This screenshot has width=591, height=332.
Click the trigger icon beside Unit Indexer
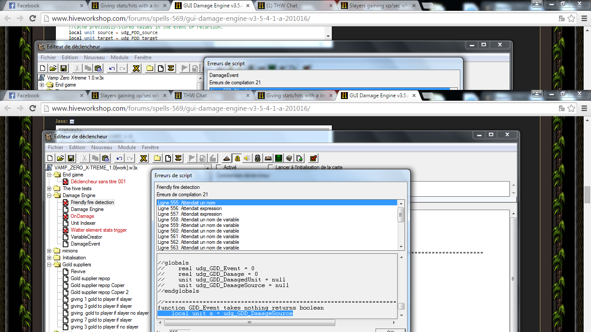(65, 223)
